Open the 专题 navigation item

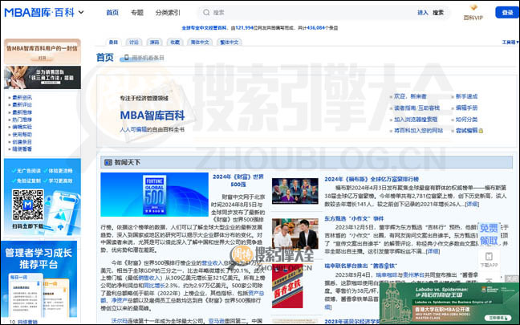click(x=137, y=13)
